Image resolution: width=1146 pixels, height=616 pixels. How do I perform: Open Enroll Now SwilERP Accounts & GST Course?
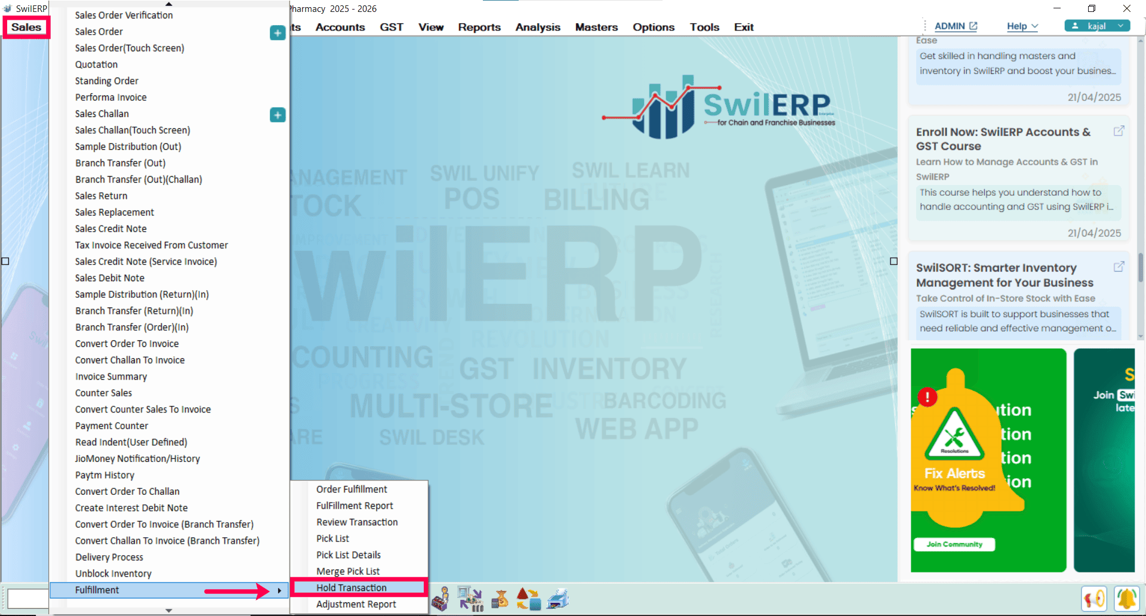pyautogui.click(x=1003, y=139)
